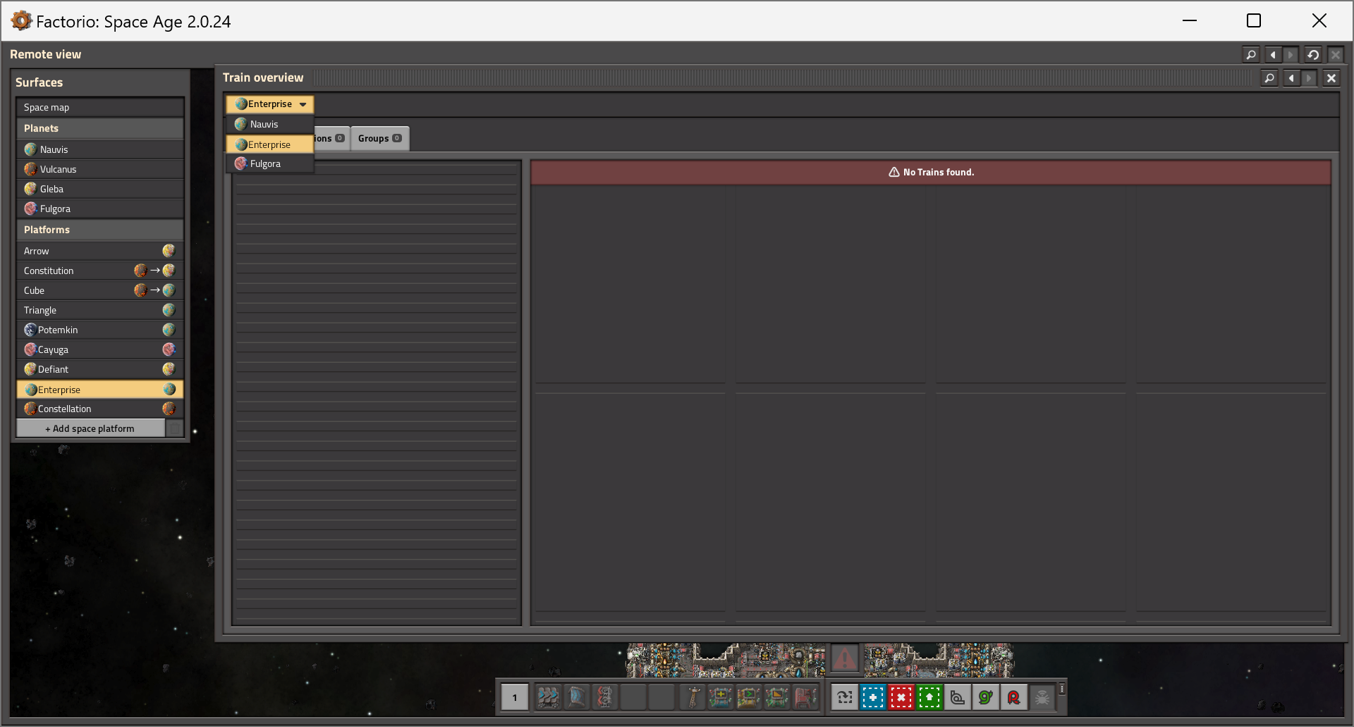Click the green upgrade planner shortcut
The image size is (1354, 727).
point(929,697)
